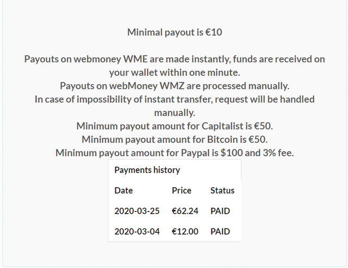
Task: Click the "Minimal payout is €10" notice
Action: [175, 32]
